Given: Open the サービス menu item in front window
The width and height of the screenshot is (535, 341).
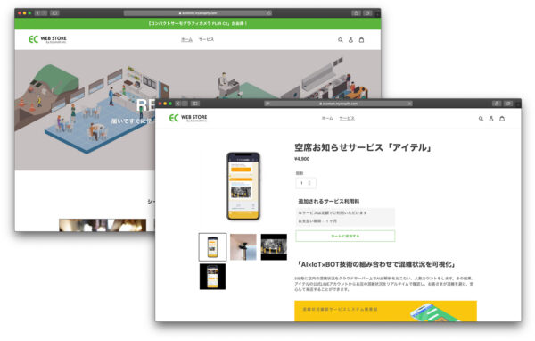Looking at the screenshot, I should pyautogui.click(x=347, y=118).
